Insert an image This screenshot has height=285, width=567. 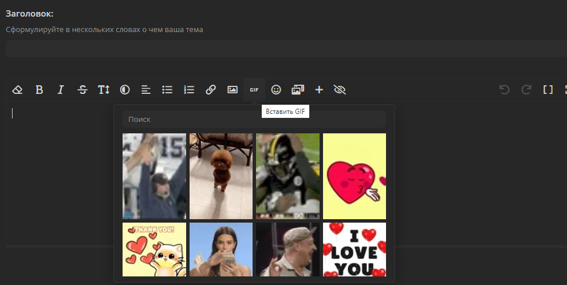(x=232, y=90)
